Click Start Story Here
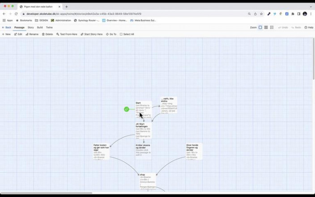 point(92,34)
